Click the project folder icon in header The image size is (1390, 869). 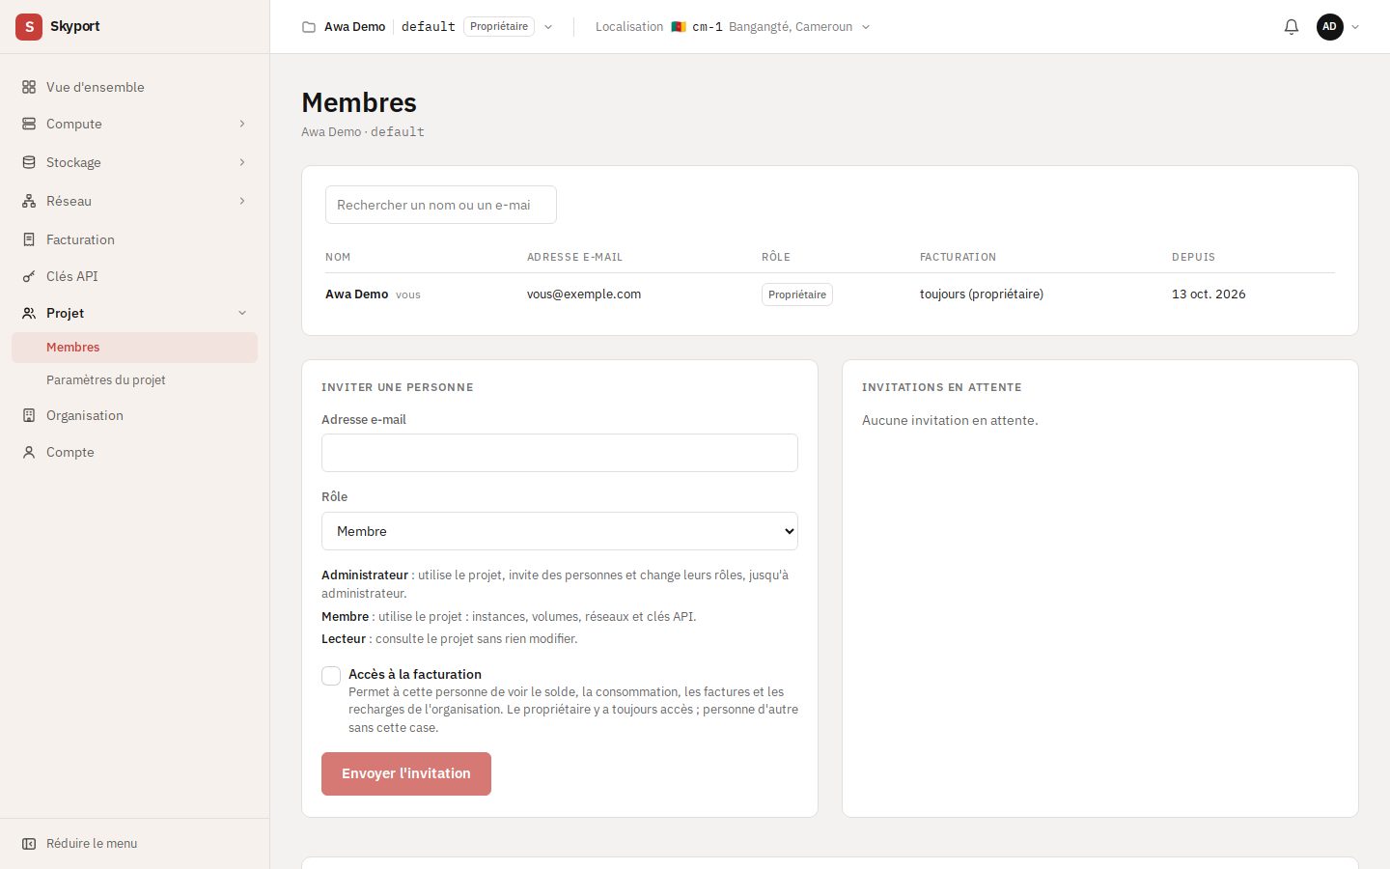[309, 27]
